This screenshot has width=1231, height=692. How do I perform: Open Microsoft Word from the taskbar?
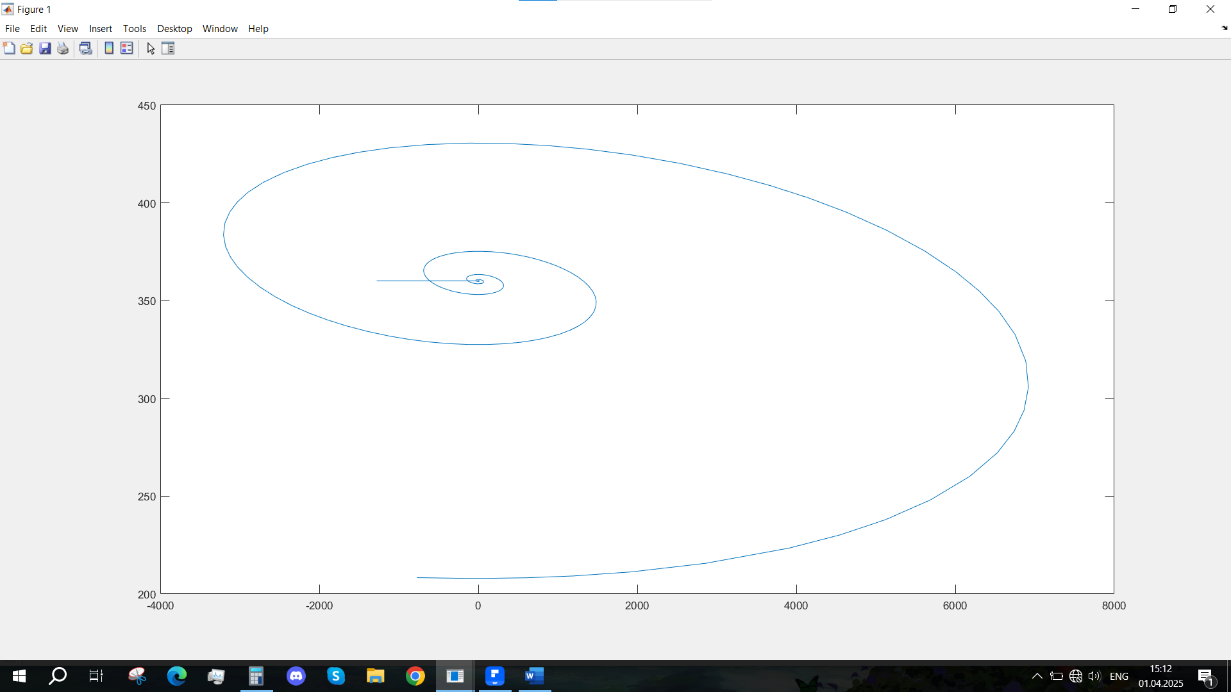coord(535,676)
